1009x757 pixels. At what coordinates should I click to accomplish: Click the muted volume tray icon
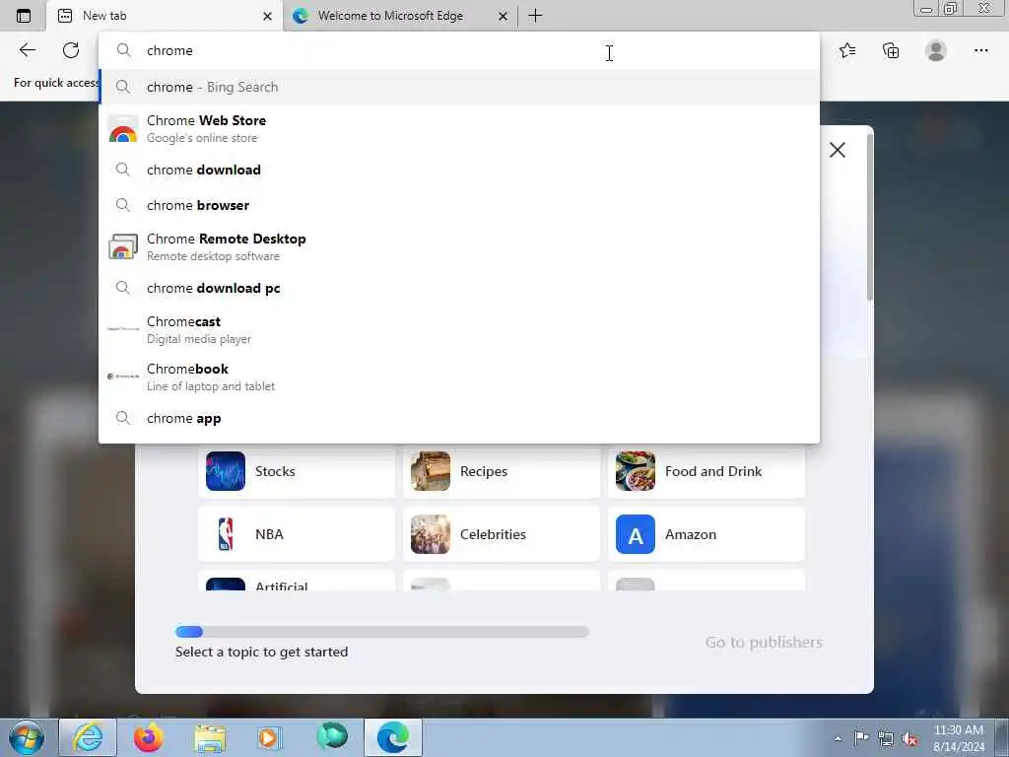tap(909, 738)
